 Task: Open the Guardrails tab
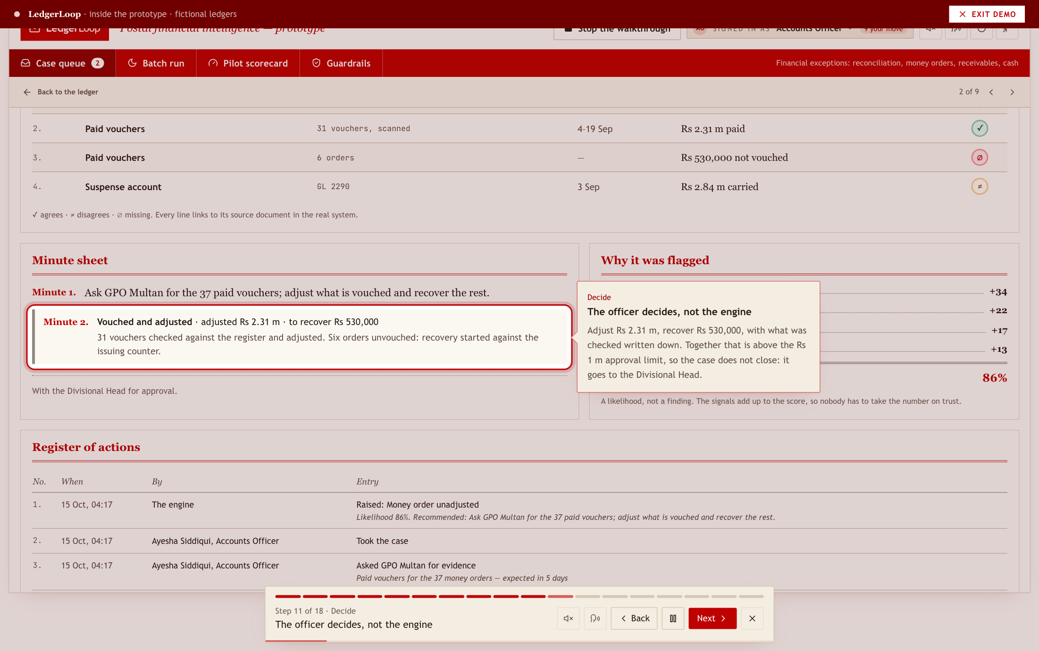point(341,63)
